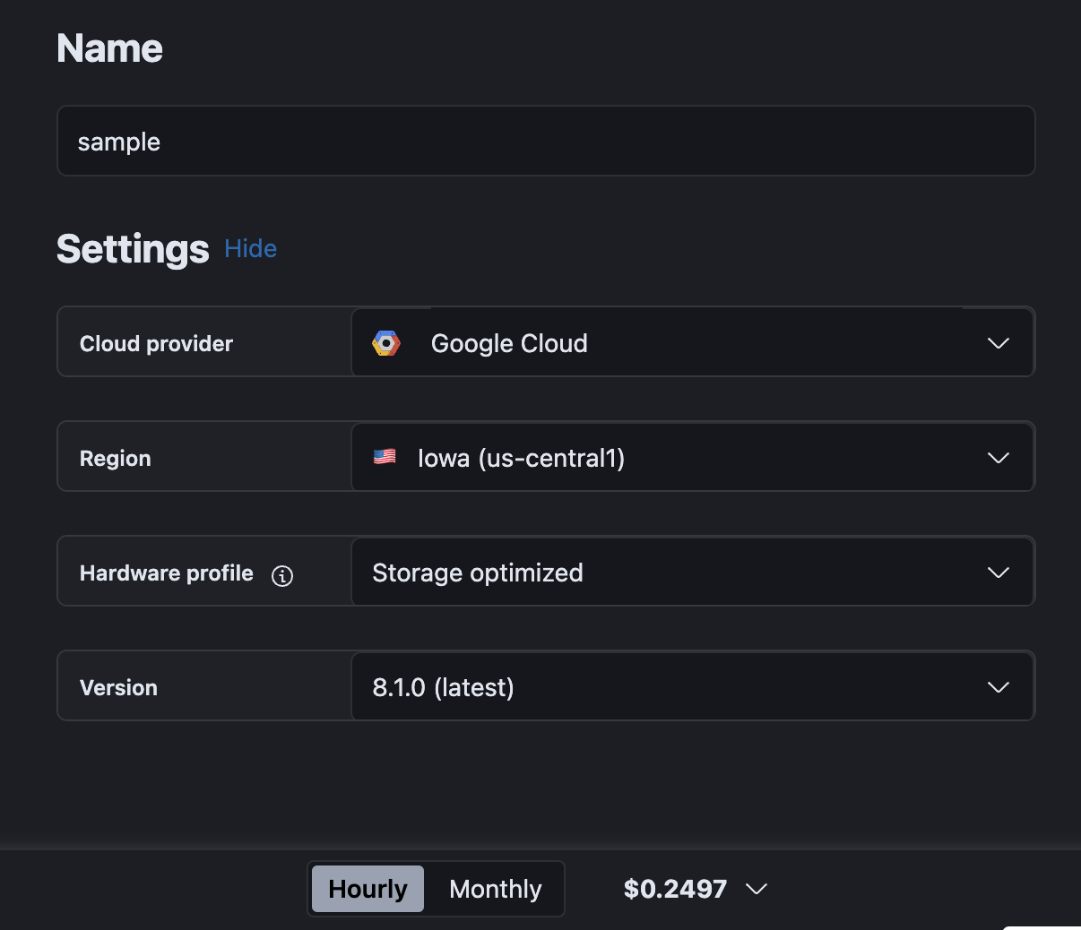Click the US flag icon in Region
This screenshot has height=930, width=1081.
[385, 457]
